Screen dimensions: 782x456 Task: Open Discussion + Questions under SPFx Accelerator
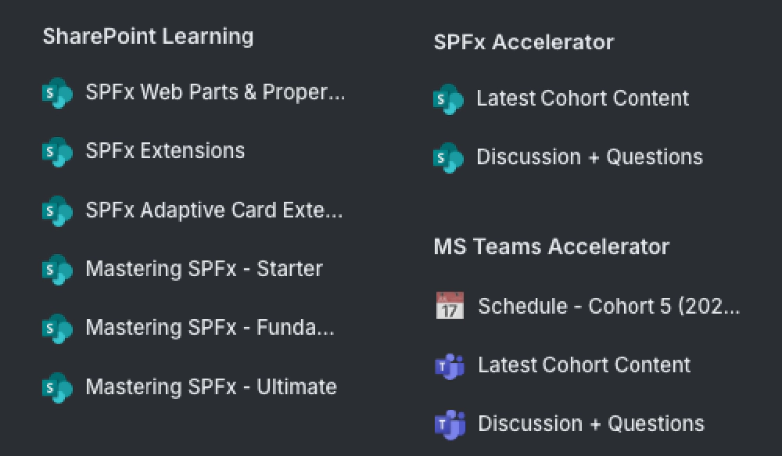click(590, 157)
